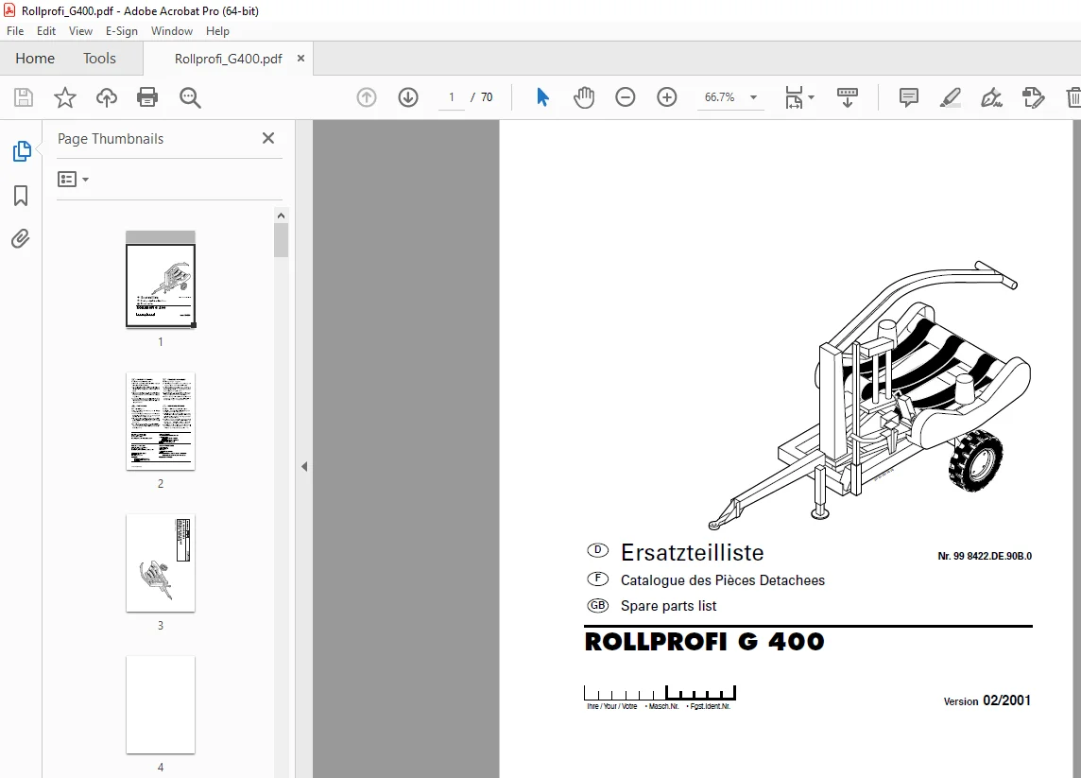Collapse the navigation pane with the left arrow
Image resolution: width=1081 pixels, height=778 pixels.
pos(304,466)
